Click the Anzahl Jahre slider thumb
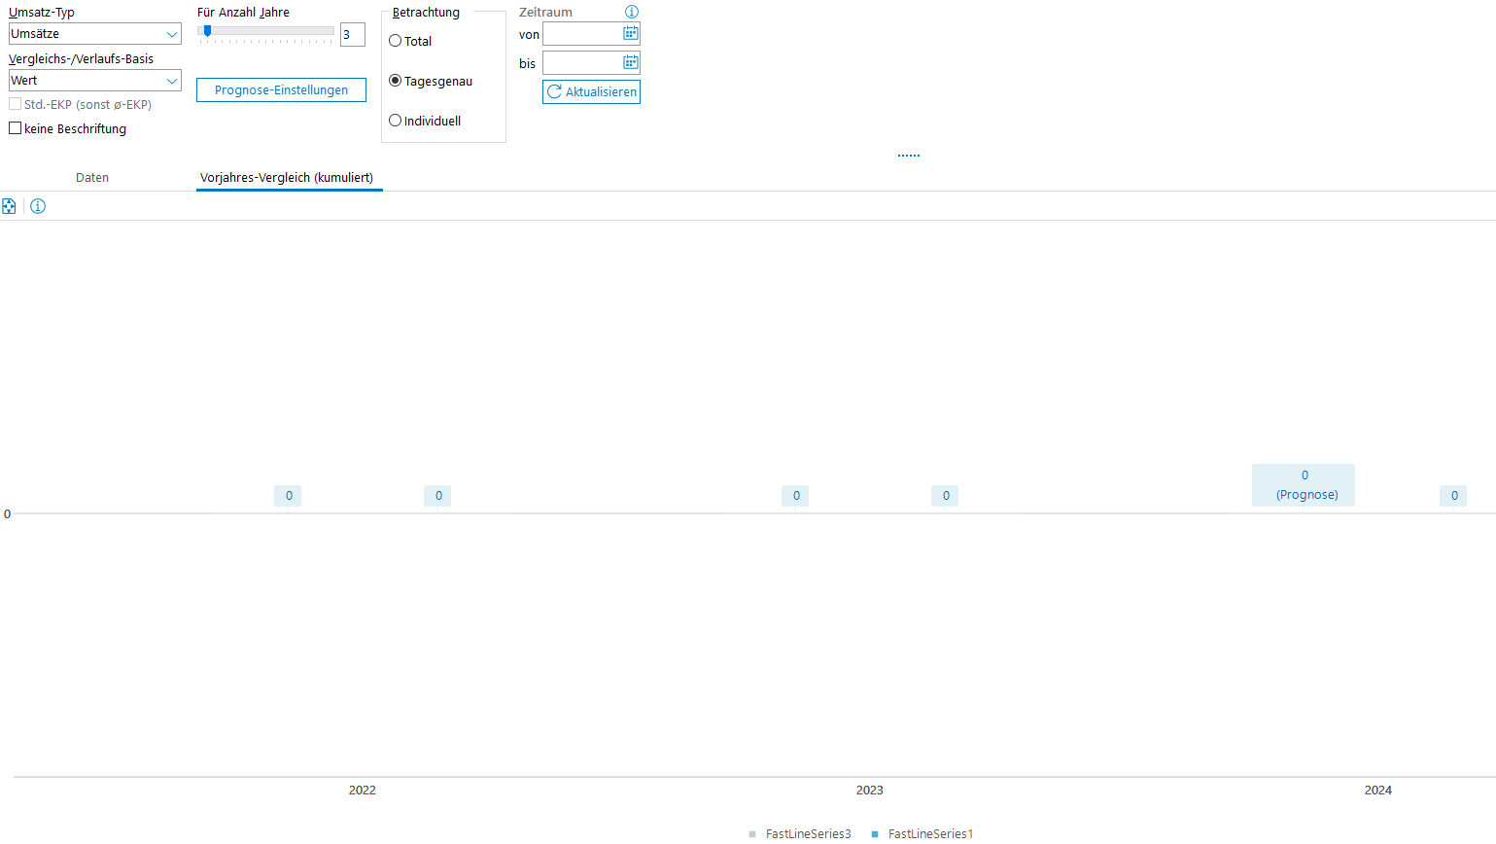The height and width of the screenshot is (844, 1496). point(207,31)
